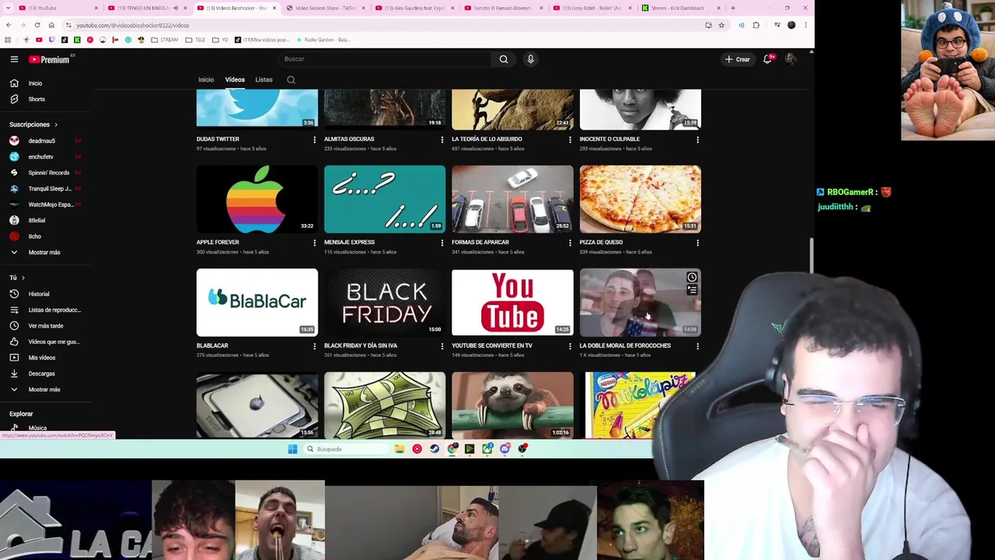Open options menu for BLABLACAR video
The image size is (995, 560).
click(314, 346)
